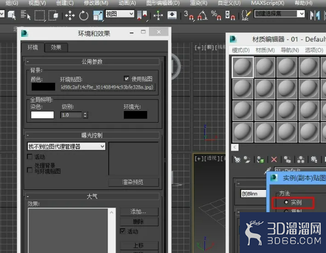Activate the Select and Rotate tool
Screen dimensions: 326x253
tap(83, 16)
